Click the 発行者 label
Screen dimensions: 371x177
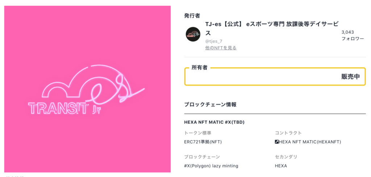click(x=192, y=16)
